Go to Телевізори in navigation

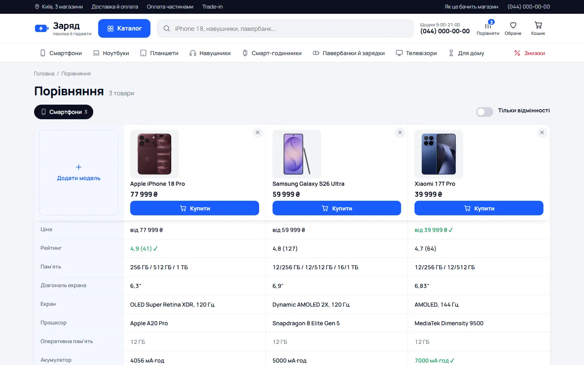[x=417, y=53]
